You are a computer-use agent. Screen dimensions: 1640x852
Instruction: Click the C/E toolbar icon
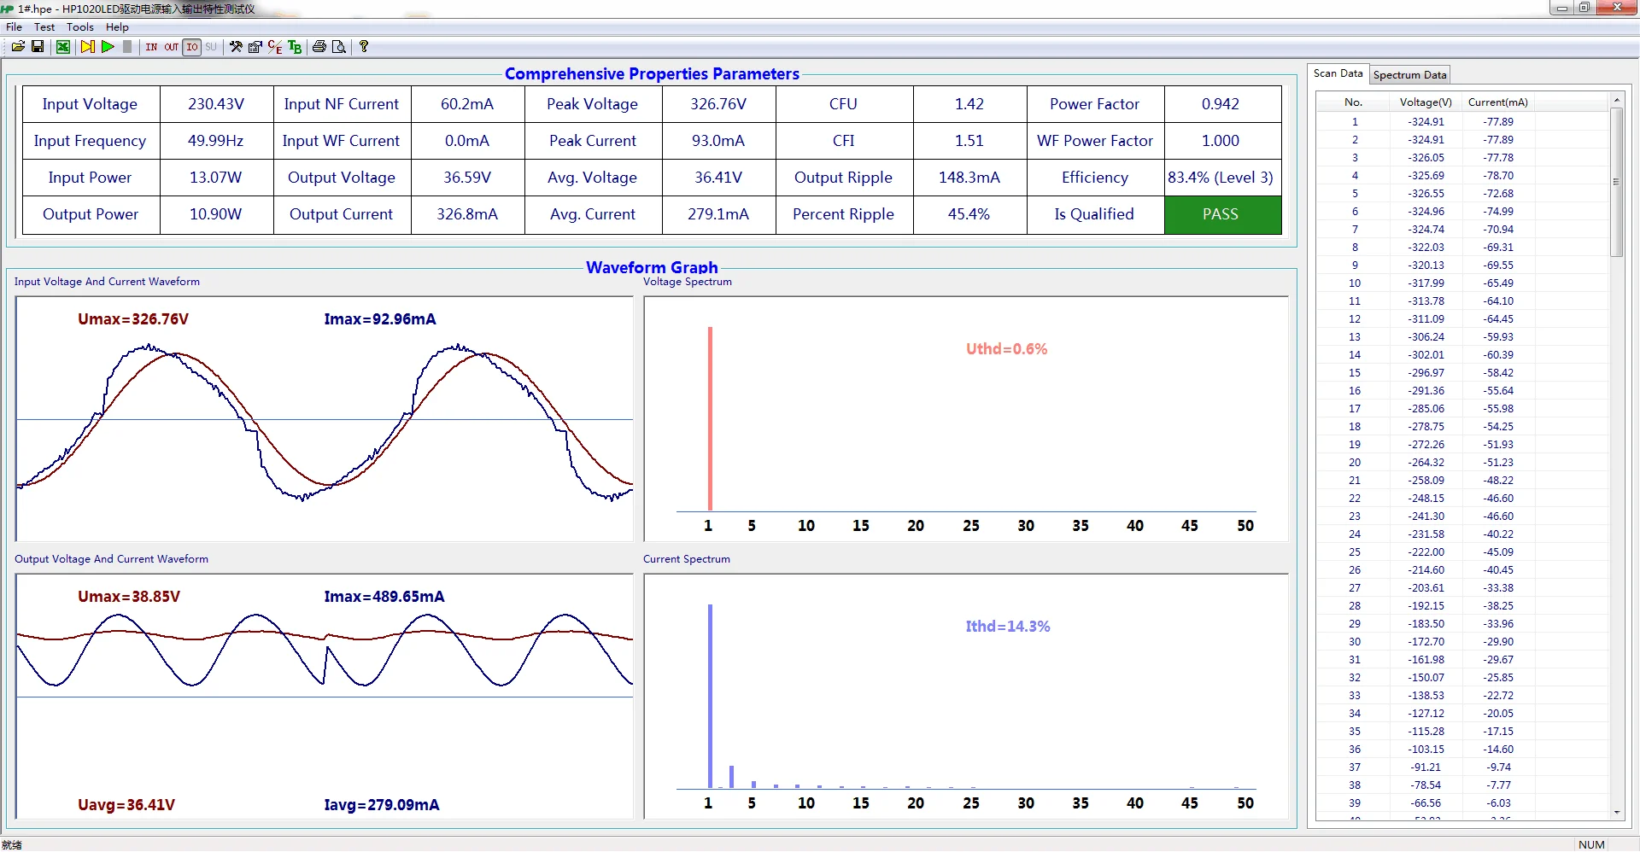[x=274, y=47]
